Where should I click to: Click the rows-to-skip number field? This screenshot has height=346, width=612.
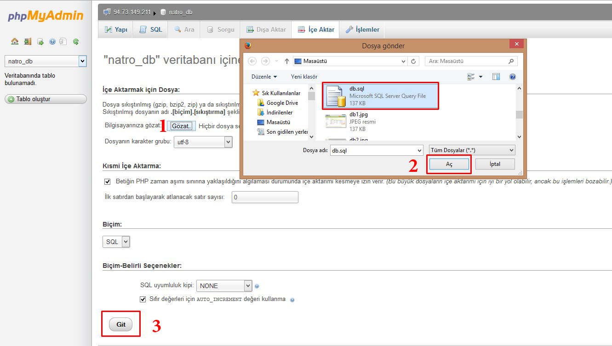point(264,197)
